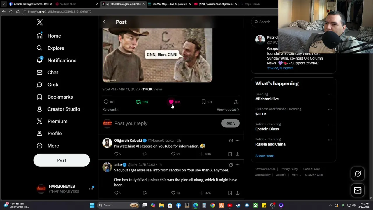Open trending topic #fishtanklive
Image resolution: width=373 pixels, height=210 pixels.
pyautogui.click(x=267, y=99)
